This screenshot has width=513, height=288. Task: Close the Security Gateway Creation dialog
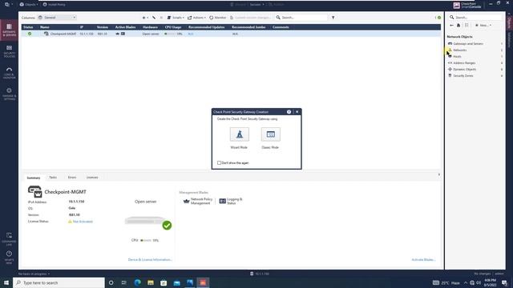click(297, 112)
